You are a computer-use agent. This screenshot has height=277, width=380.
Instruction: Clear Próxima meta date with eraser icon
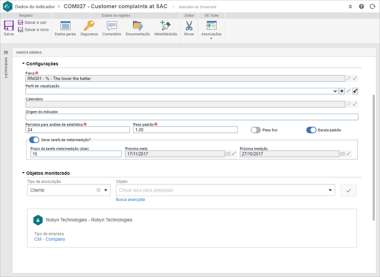pos(234,154)
